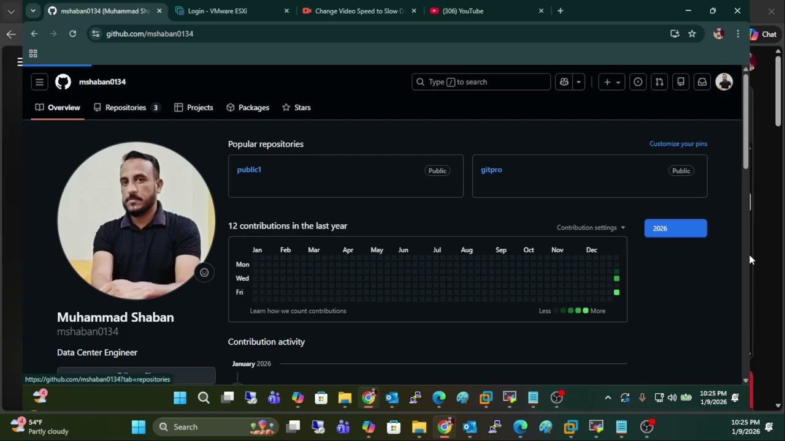Click Customize your pins link
Image resolution: width=785 pixels, height=441 pixels.
(x=678, y=144)
